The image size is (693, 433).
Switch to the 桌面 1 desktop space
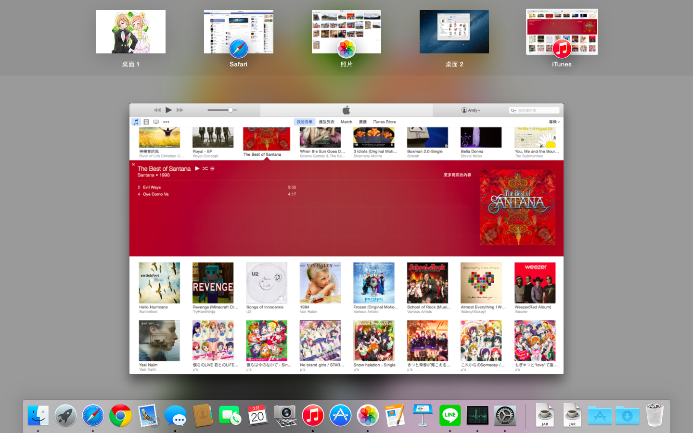point(131,32)
